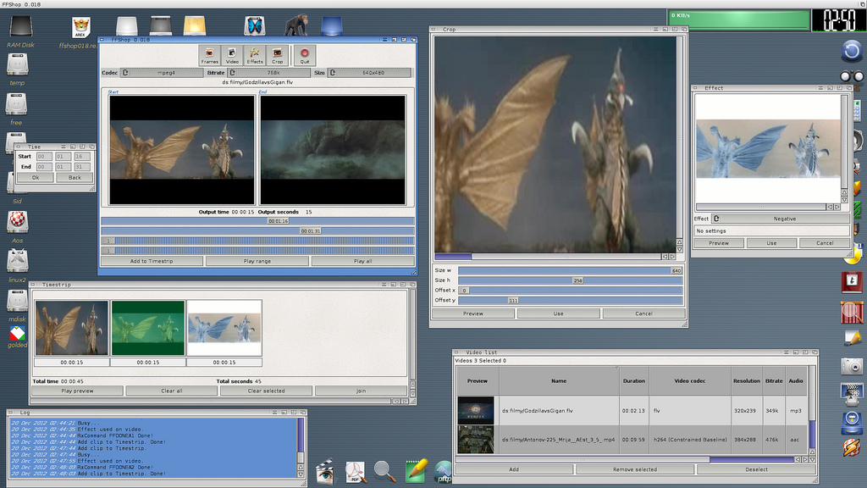Click Add to Timestrip button

point(152,261)
